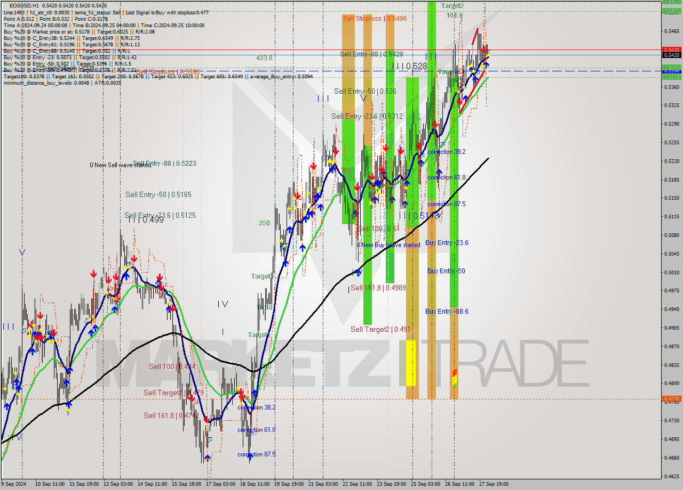The image size is (683, 490).
Task: Click the '21 Sep 03:00' time label
Action: (x=323, y=484)
